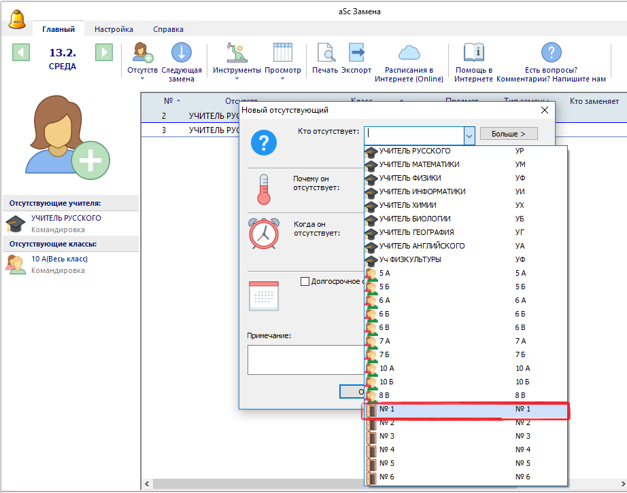Select class 10 А(Весь класс) in sidebar
This screenshot has height=493, width=627.
pyautogui.click(x=59, y=259)
